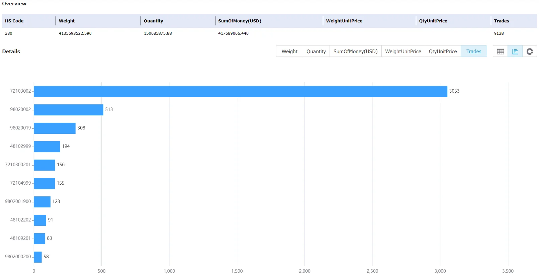The height and width of the screenshot is (274, 539).
Task: Click the bar for 98020002
Action: coord(69,110)
